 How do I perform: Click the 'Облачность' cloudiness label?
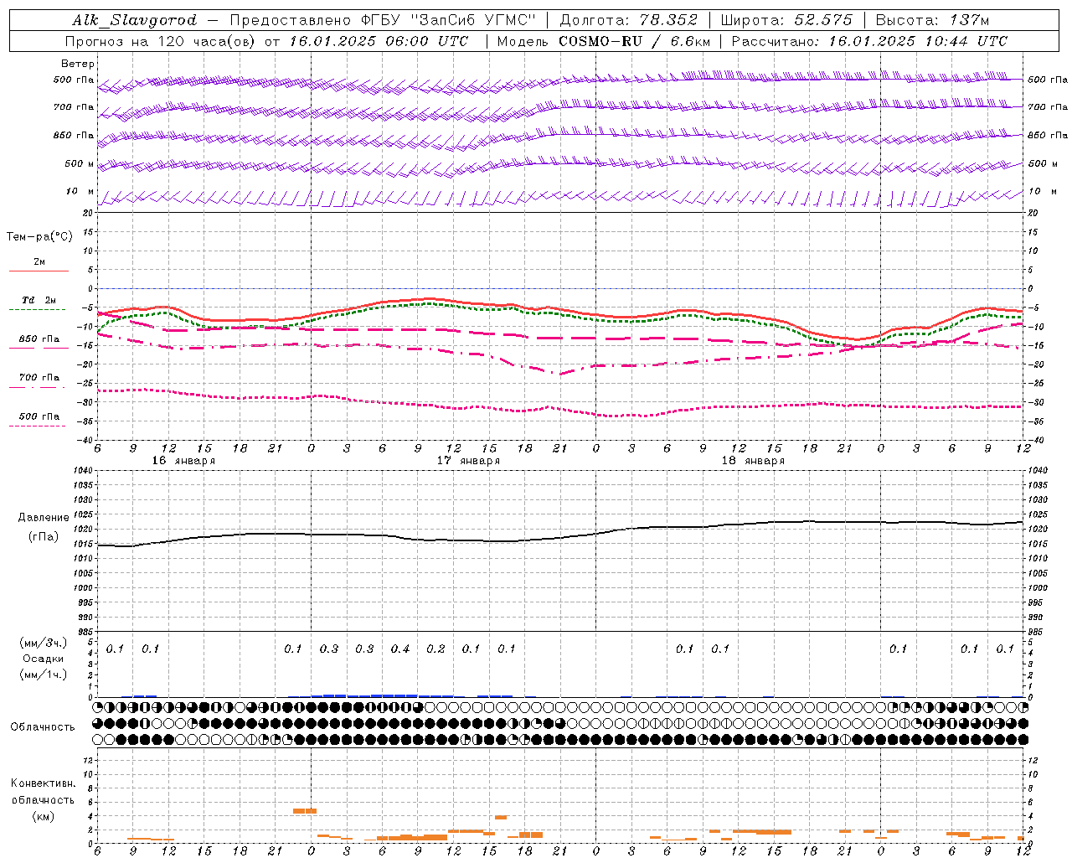point(43,726)
